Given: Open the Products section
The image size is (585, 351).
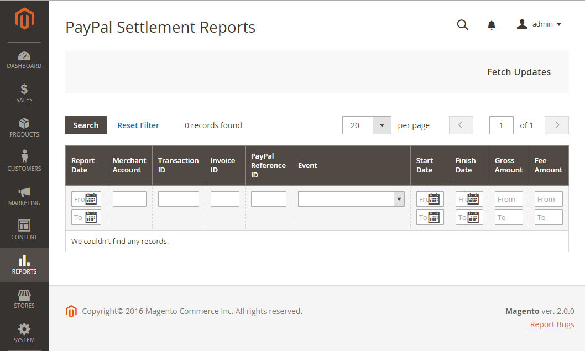Looking at the screenshot, I should (x=24, y=127).
